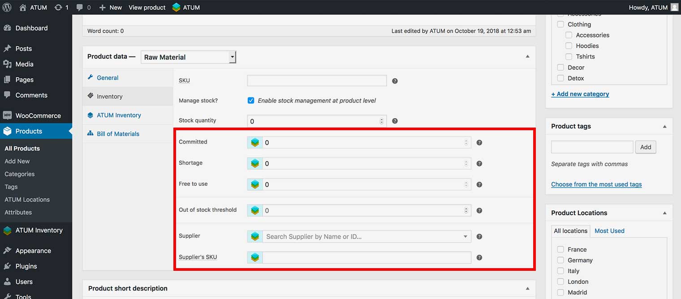681x299 pixels.
Task: Click the comments bubble in admin bar
Action: click(x=80, y=7)
